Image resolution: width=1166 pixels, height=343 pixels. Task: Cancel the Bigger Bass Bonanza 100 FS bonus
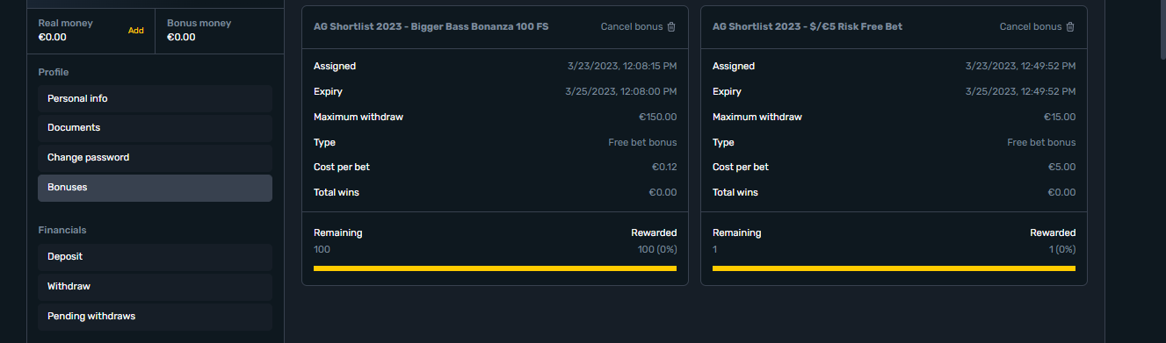pos(638,26)
